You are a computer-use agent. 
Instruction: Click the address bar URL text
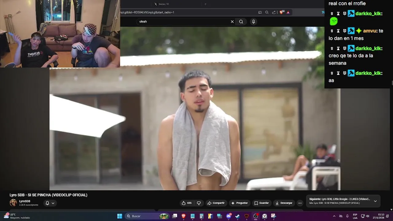click(147, 12)
